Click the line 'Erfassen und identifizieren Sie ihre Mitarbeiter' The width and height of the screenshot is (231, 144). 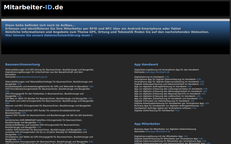pos(93,29)
